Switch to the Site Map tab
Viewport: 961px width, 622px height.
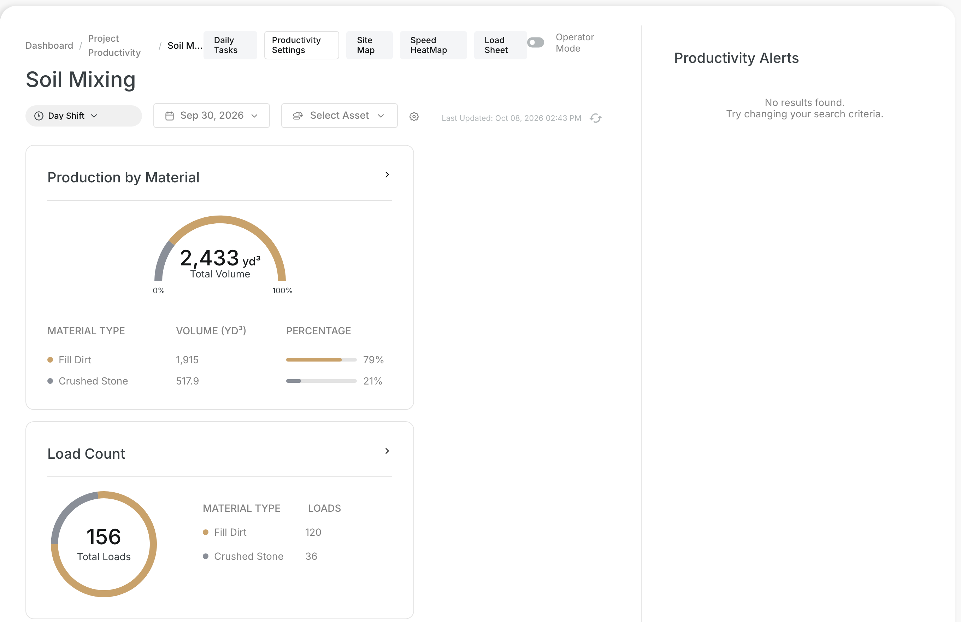[370, 45]
